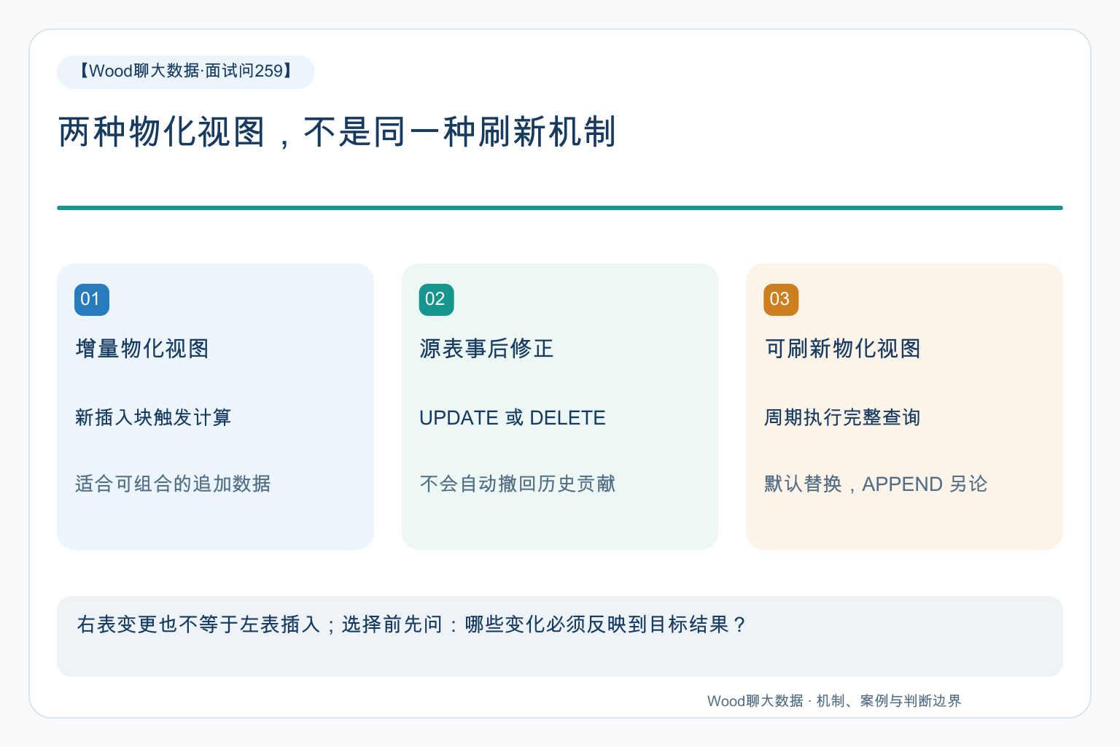
Task: Click the blue 01 number badge
Action: coord(92,299)
